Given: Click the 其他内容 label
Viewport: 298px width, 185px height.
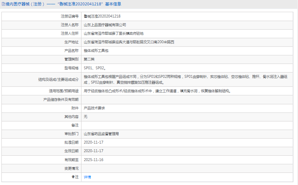Looking at the screenshot, I should pos(71,117).
